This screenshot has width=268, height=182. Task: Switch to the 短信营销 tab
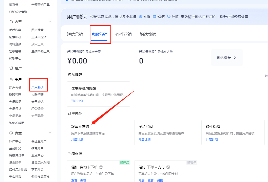click(75, 34)
